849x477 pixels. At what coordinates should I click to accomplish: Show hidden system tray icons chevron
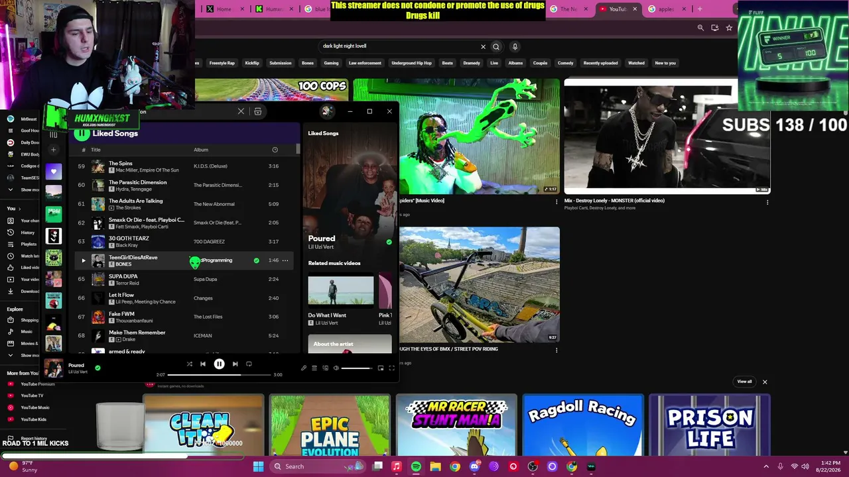pyautogui.click(x=766, y=466)
